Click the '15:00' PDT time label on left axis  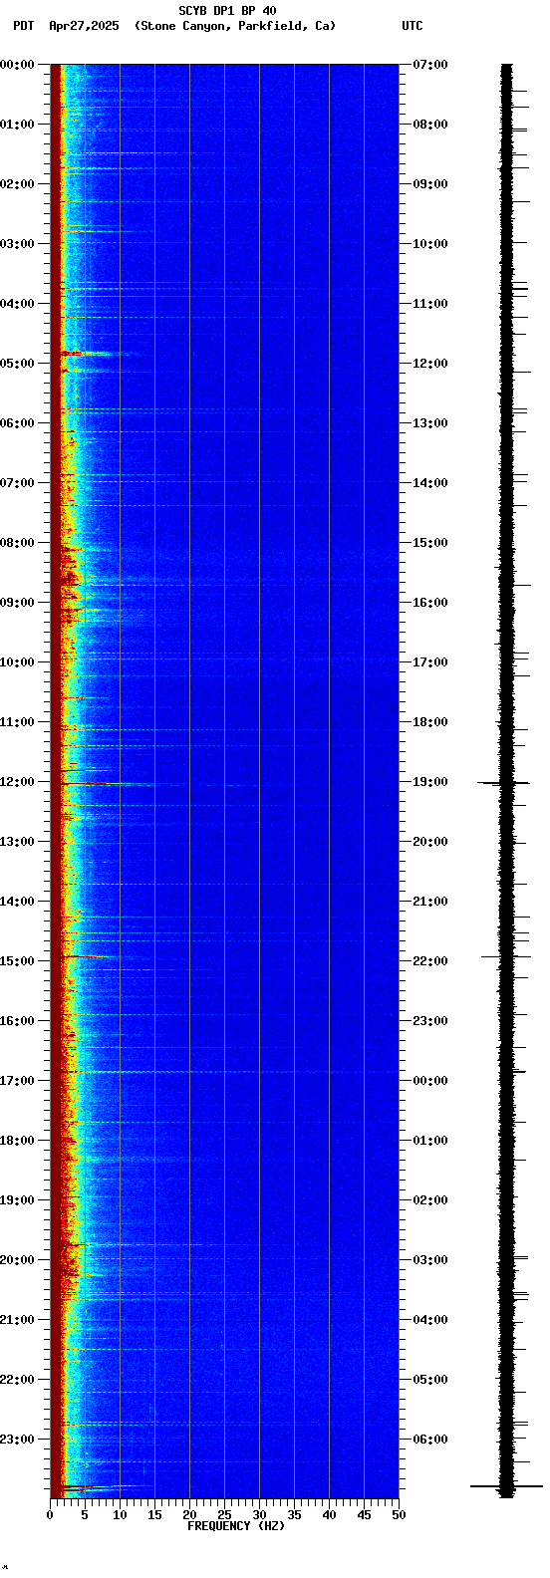click(17, 961)
